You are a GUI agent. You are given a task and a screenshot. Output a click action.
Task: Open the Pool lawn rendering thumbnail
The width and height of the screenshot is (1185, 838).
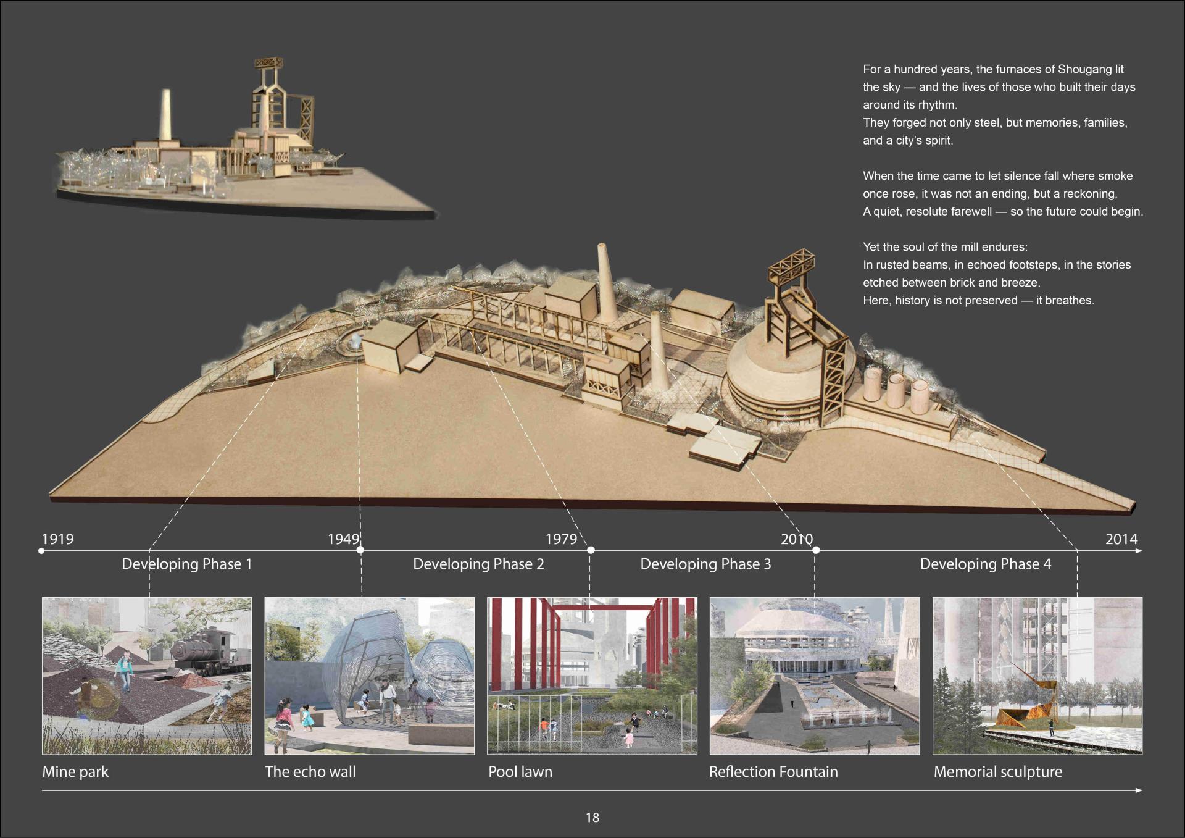[592, 676]
